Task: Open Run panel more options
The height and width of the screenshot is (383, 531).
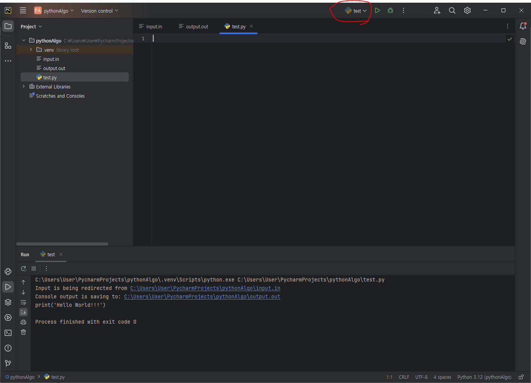Action: (46, 268)
